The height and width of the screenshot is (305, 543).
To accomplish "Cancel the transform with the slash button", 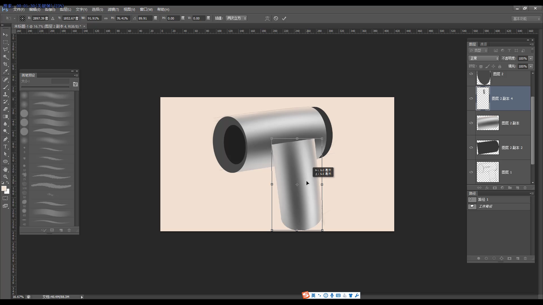I will tap(276, 18).
